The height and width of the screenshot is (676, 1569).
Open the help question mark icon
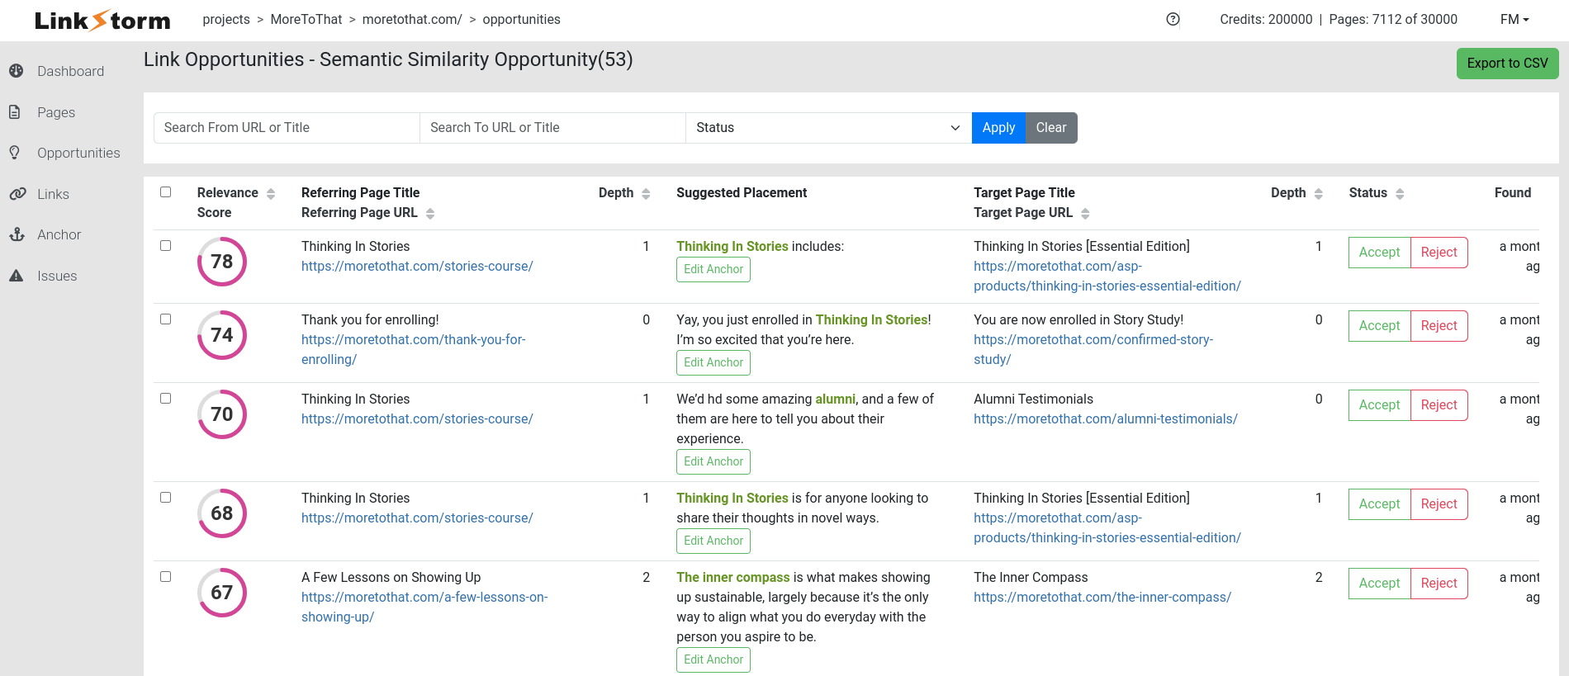[x=1173, y=19]
